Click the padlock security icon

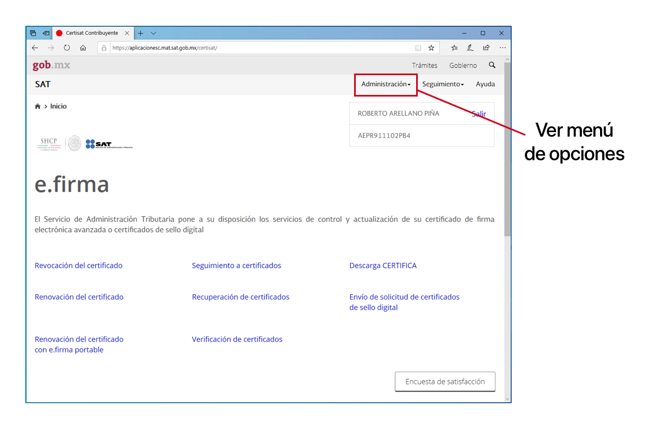click(104, 48)
